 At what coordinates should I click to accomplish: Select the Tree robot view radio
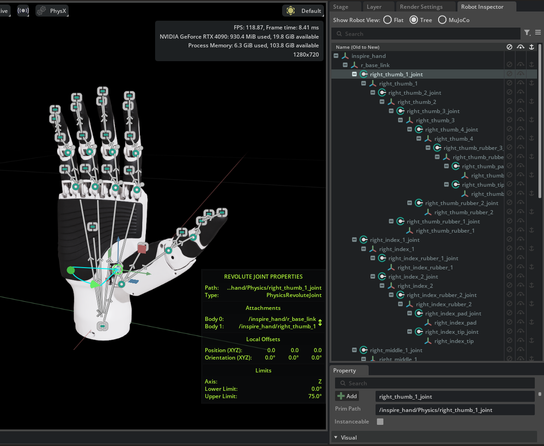pos(413,20)
